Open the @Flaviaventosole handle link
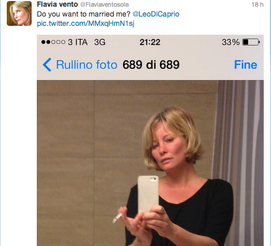271x246 pixels. click(x=105, y=5)
